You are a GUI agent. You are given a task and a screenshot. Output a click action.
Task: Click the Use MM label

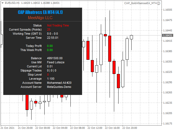(x=36, y=62)
